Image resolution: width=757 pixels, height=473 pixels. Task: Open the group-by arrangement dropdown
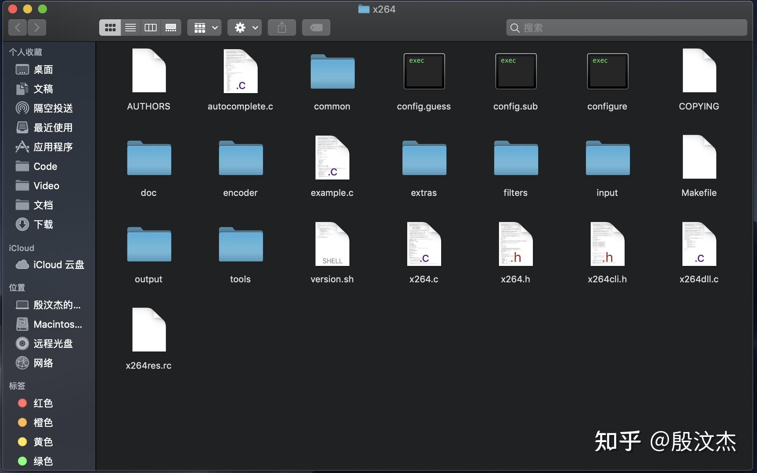tap(204, 28)
